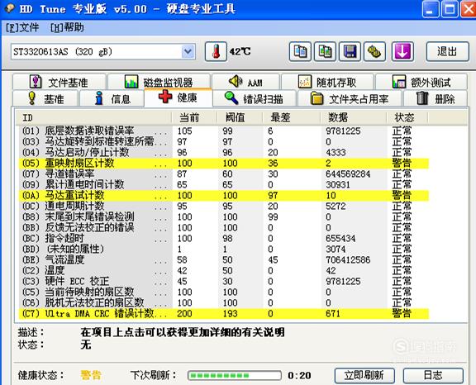
Task: Select the (0A) 马达重试计数 warning row
Action: coord(223,195)
